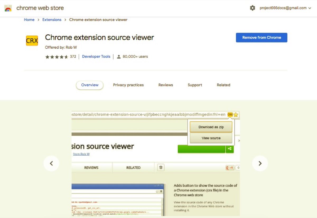This screenshot has height=218, width=317.
Task: Expand the project666docs@gmail.com account dropdown
Action: pyautogui.click(x=285, y=8)
